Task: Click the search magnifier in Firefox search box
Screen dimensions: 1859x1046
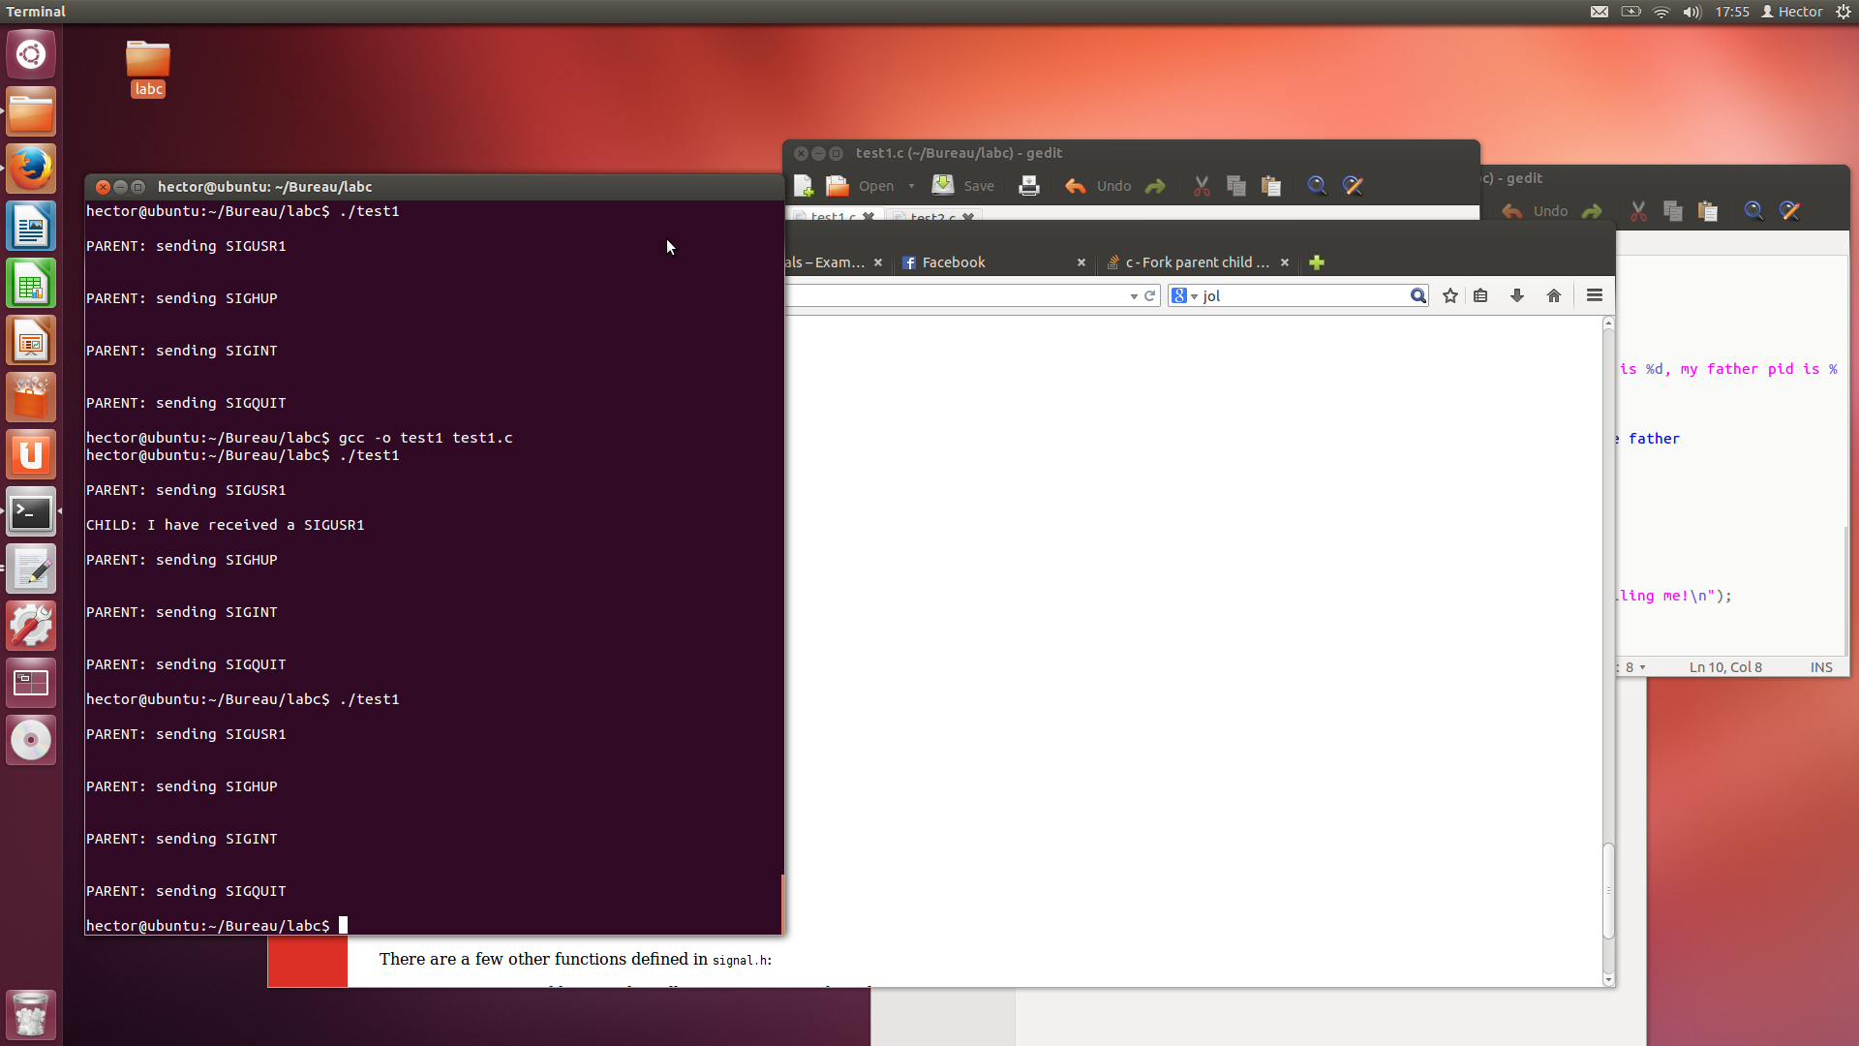Action: 1417,295
